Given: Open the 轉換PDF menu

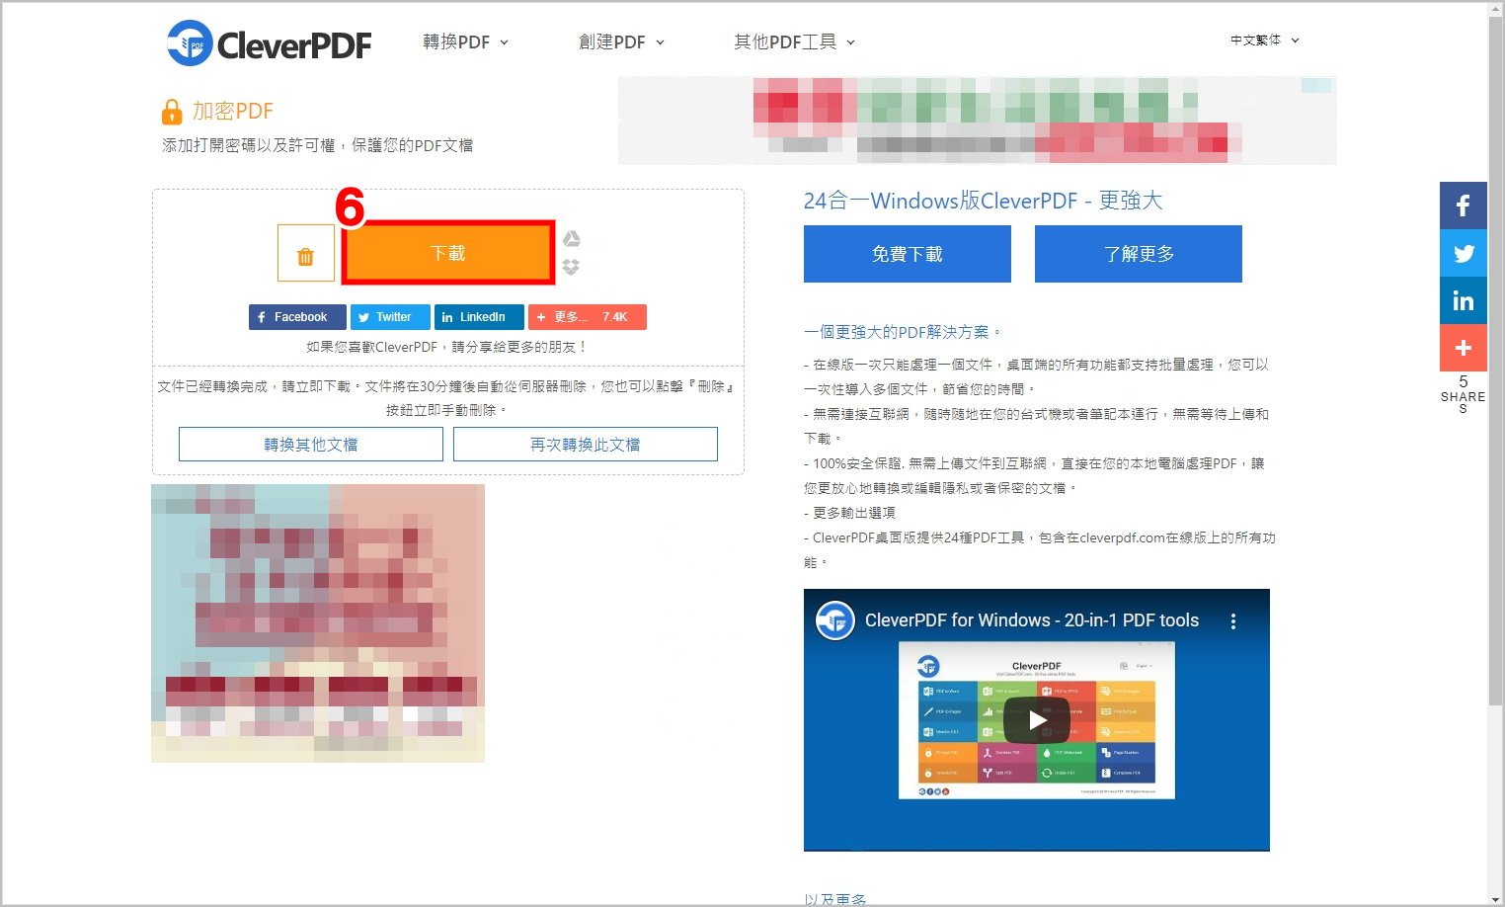Looking at the screenshot, I should click(465, 42).
